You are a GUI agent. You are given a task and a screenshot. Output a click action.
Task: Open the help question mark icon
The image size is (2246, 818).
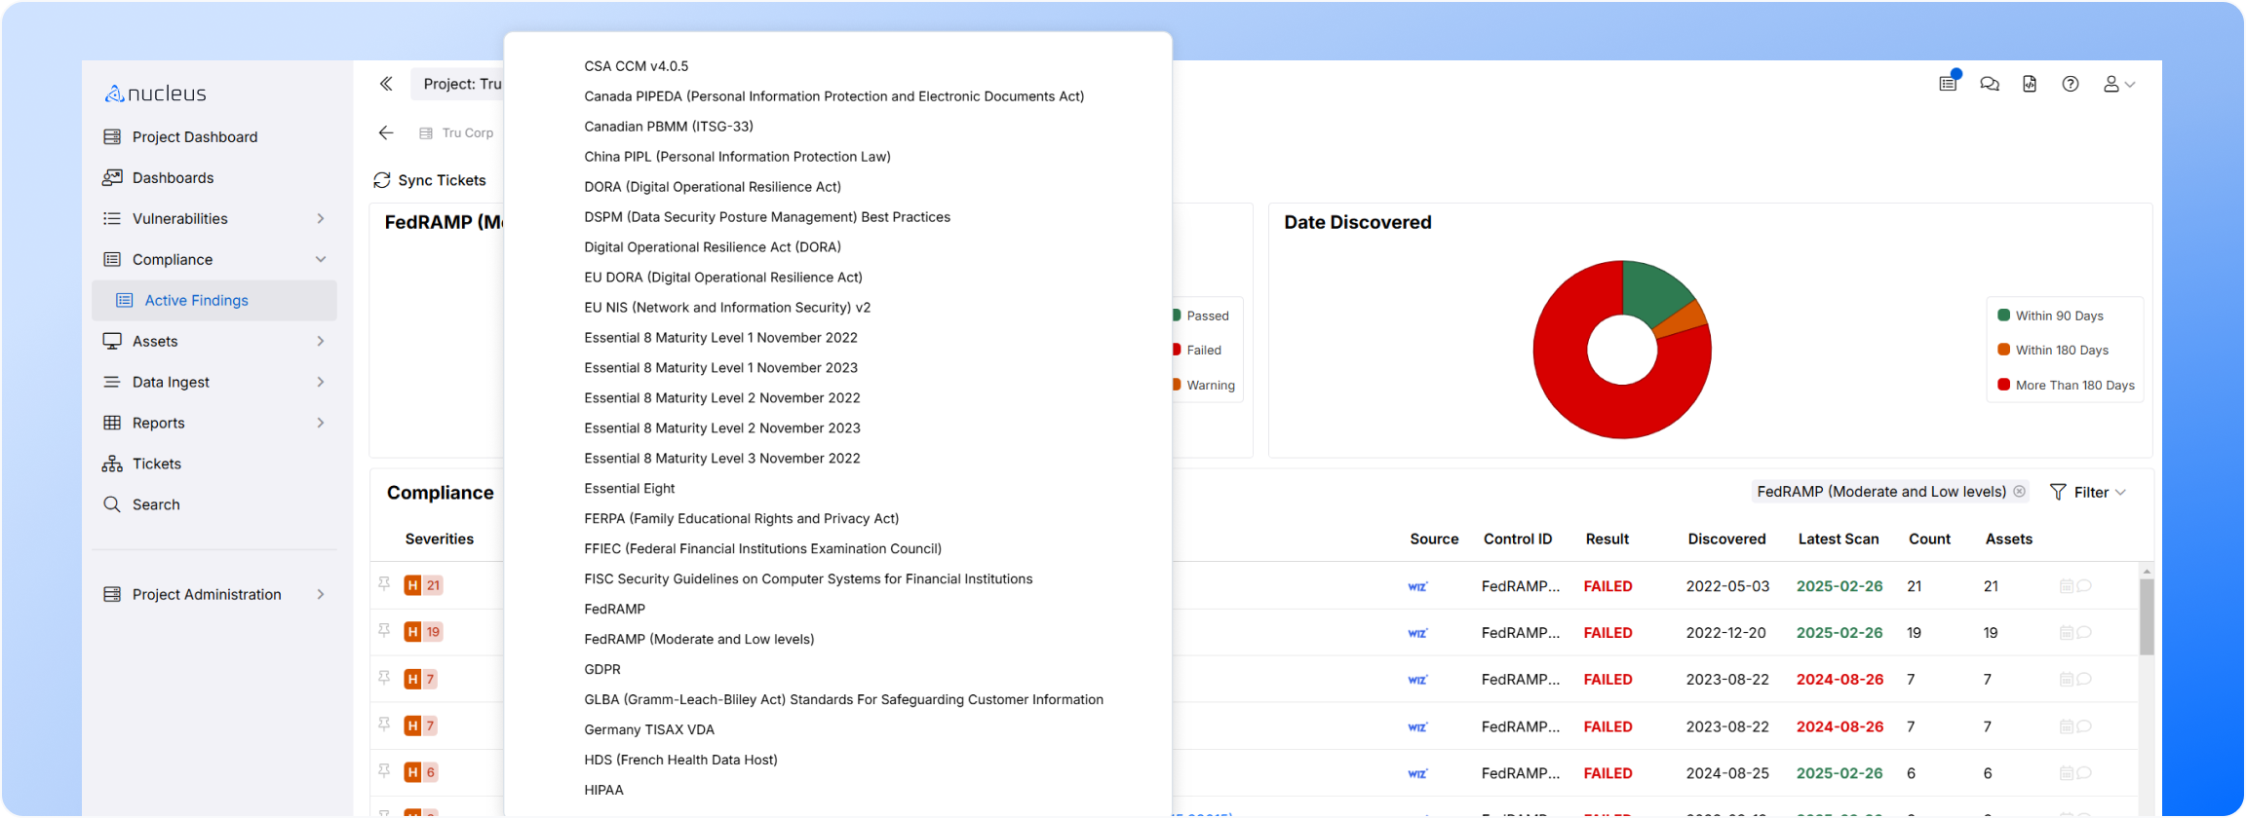point(2071,85)
